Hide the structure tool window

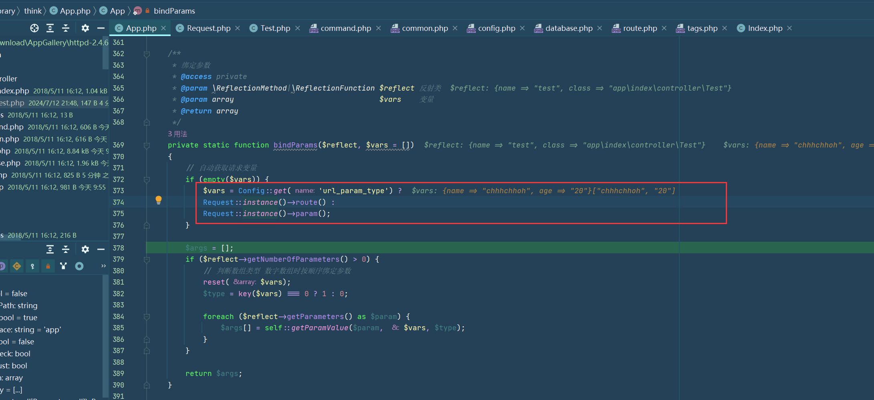[x=101, y=249]
